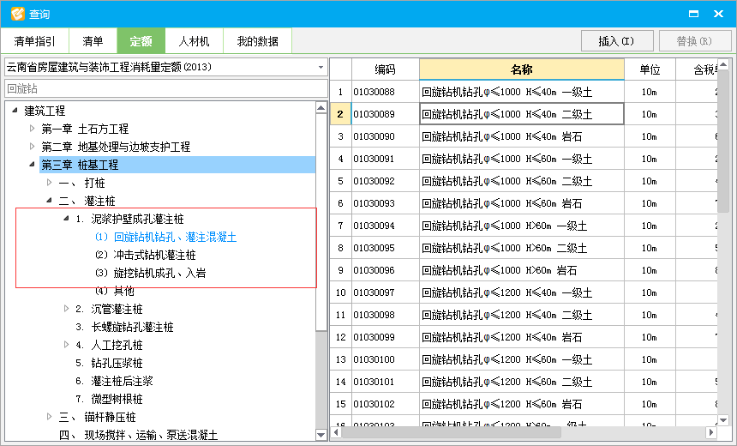Expand the 一、打桩 node
Screen dimensions: 737x446
(x=50, y=182)
